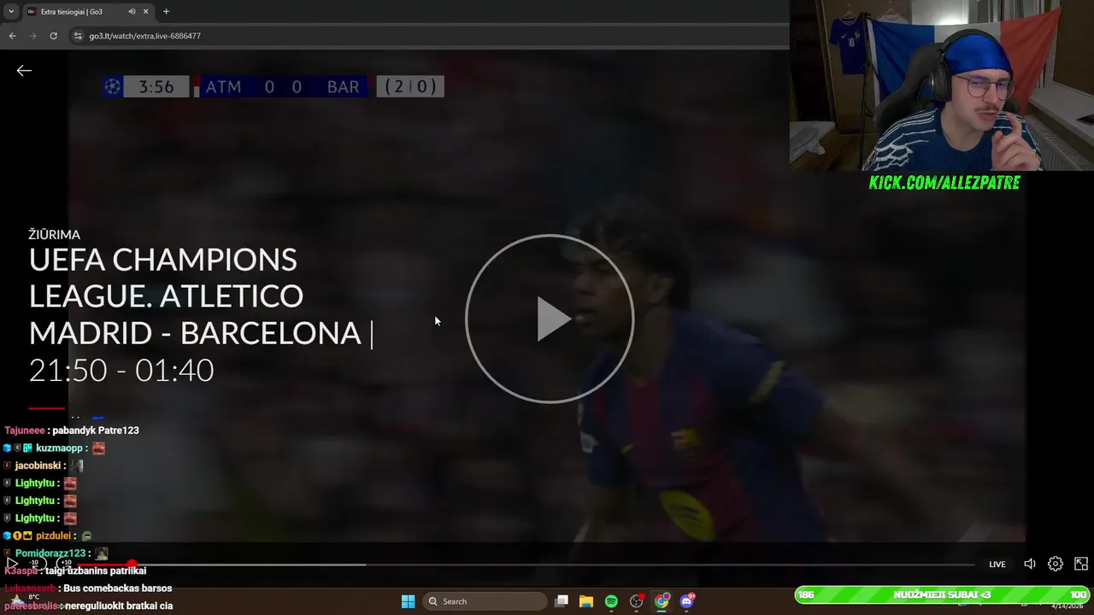Go back using the player's back arrow

click(x=24, y=71)
